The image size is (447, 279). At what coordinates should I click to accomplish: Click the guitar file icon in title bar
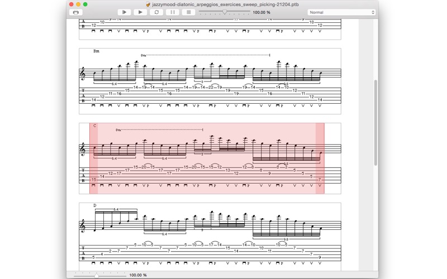coord(148,4)
